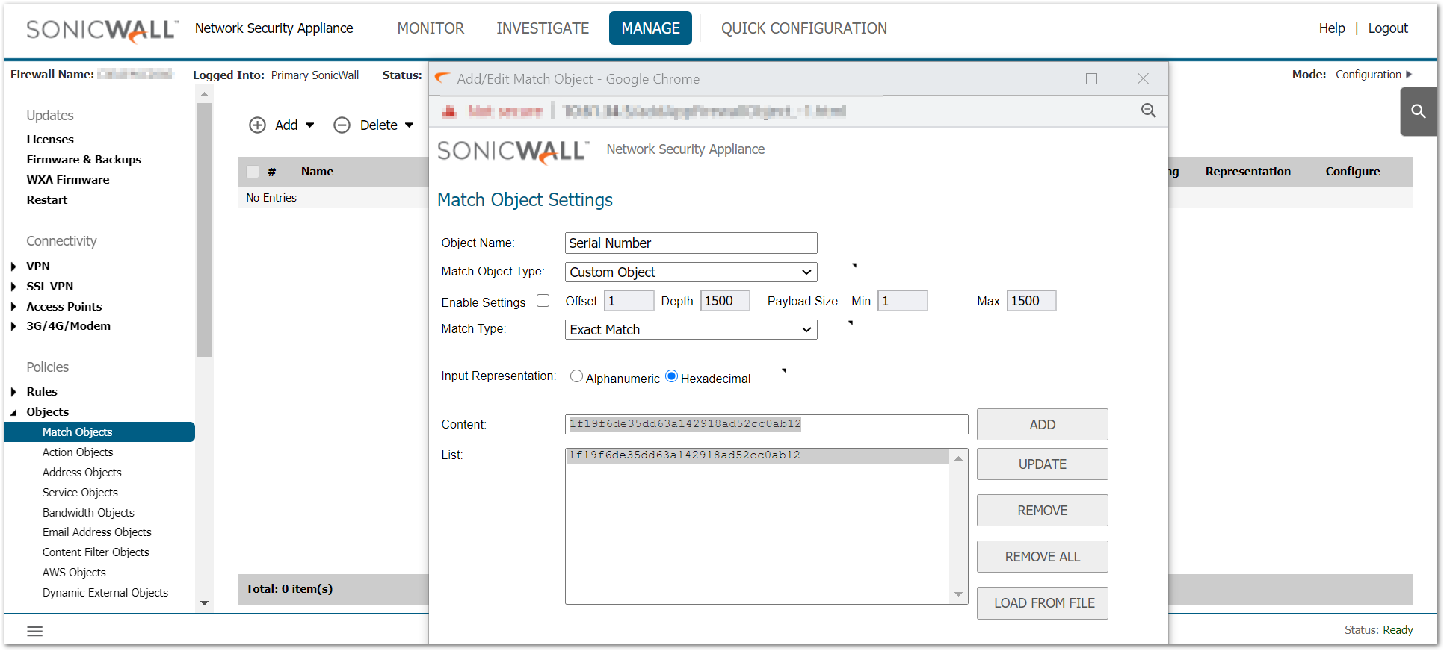
Task: Toggle the Enable Settings checkbox
Action: pos(543,301)
